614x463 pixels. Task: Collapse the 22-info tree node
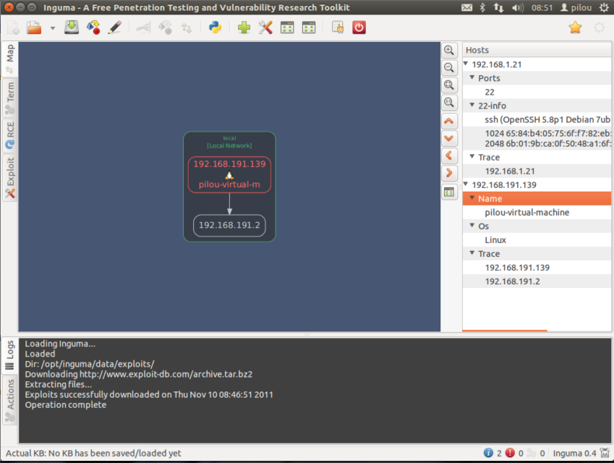[x=472, y=105]
